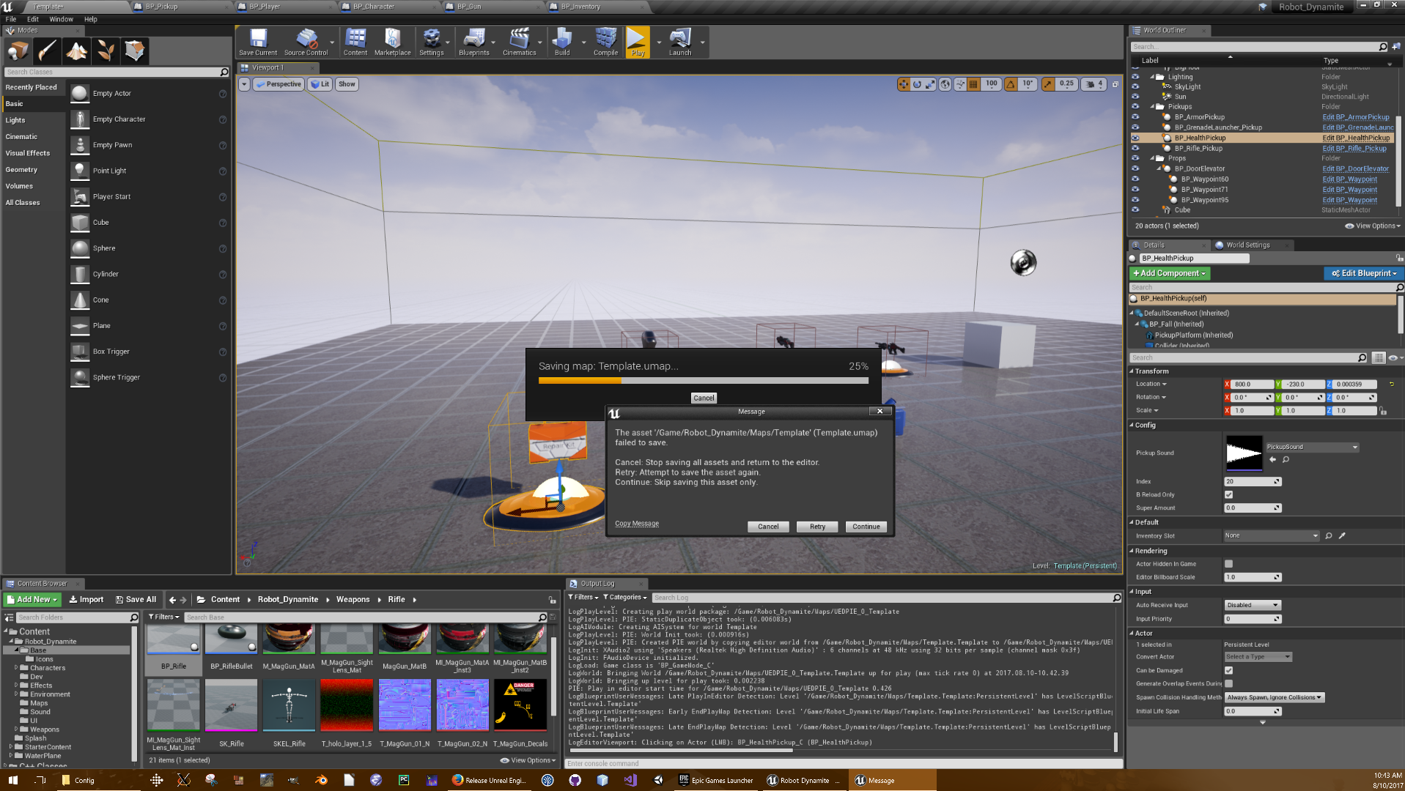Collapse the Transform section in Details
1405x791 pixels.
tap(1131, 371)
